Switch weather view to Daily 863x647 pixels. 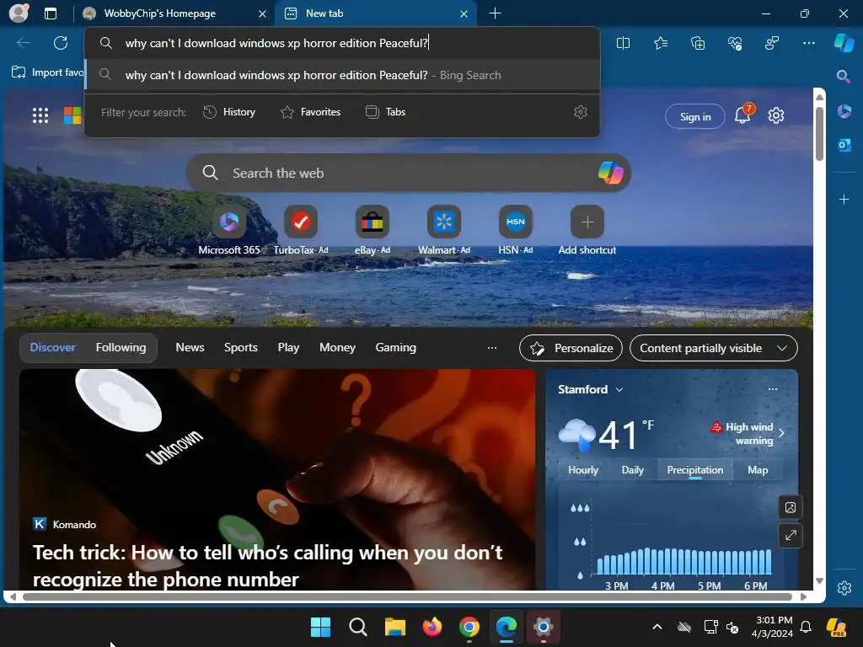click(632, 470)
